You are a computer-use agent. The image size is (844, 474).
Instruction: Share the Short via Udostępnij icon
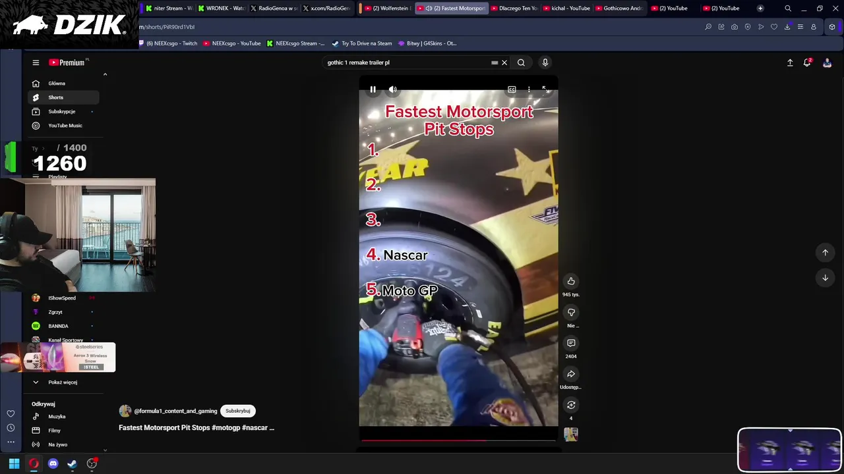point(571,374)
